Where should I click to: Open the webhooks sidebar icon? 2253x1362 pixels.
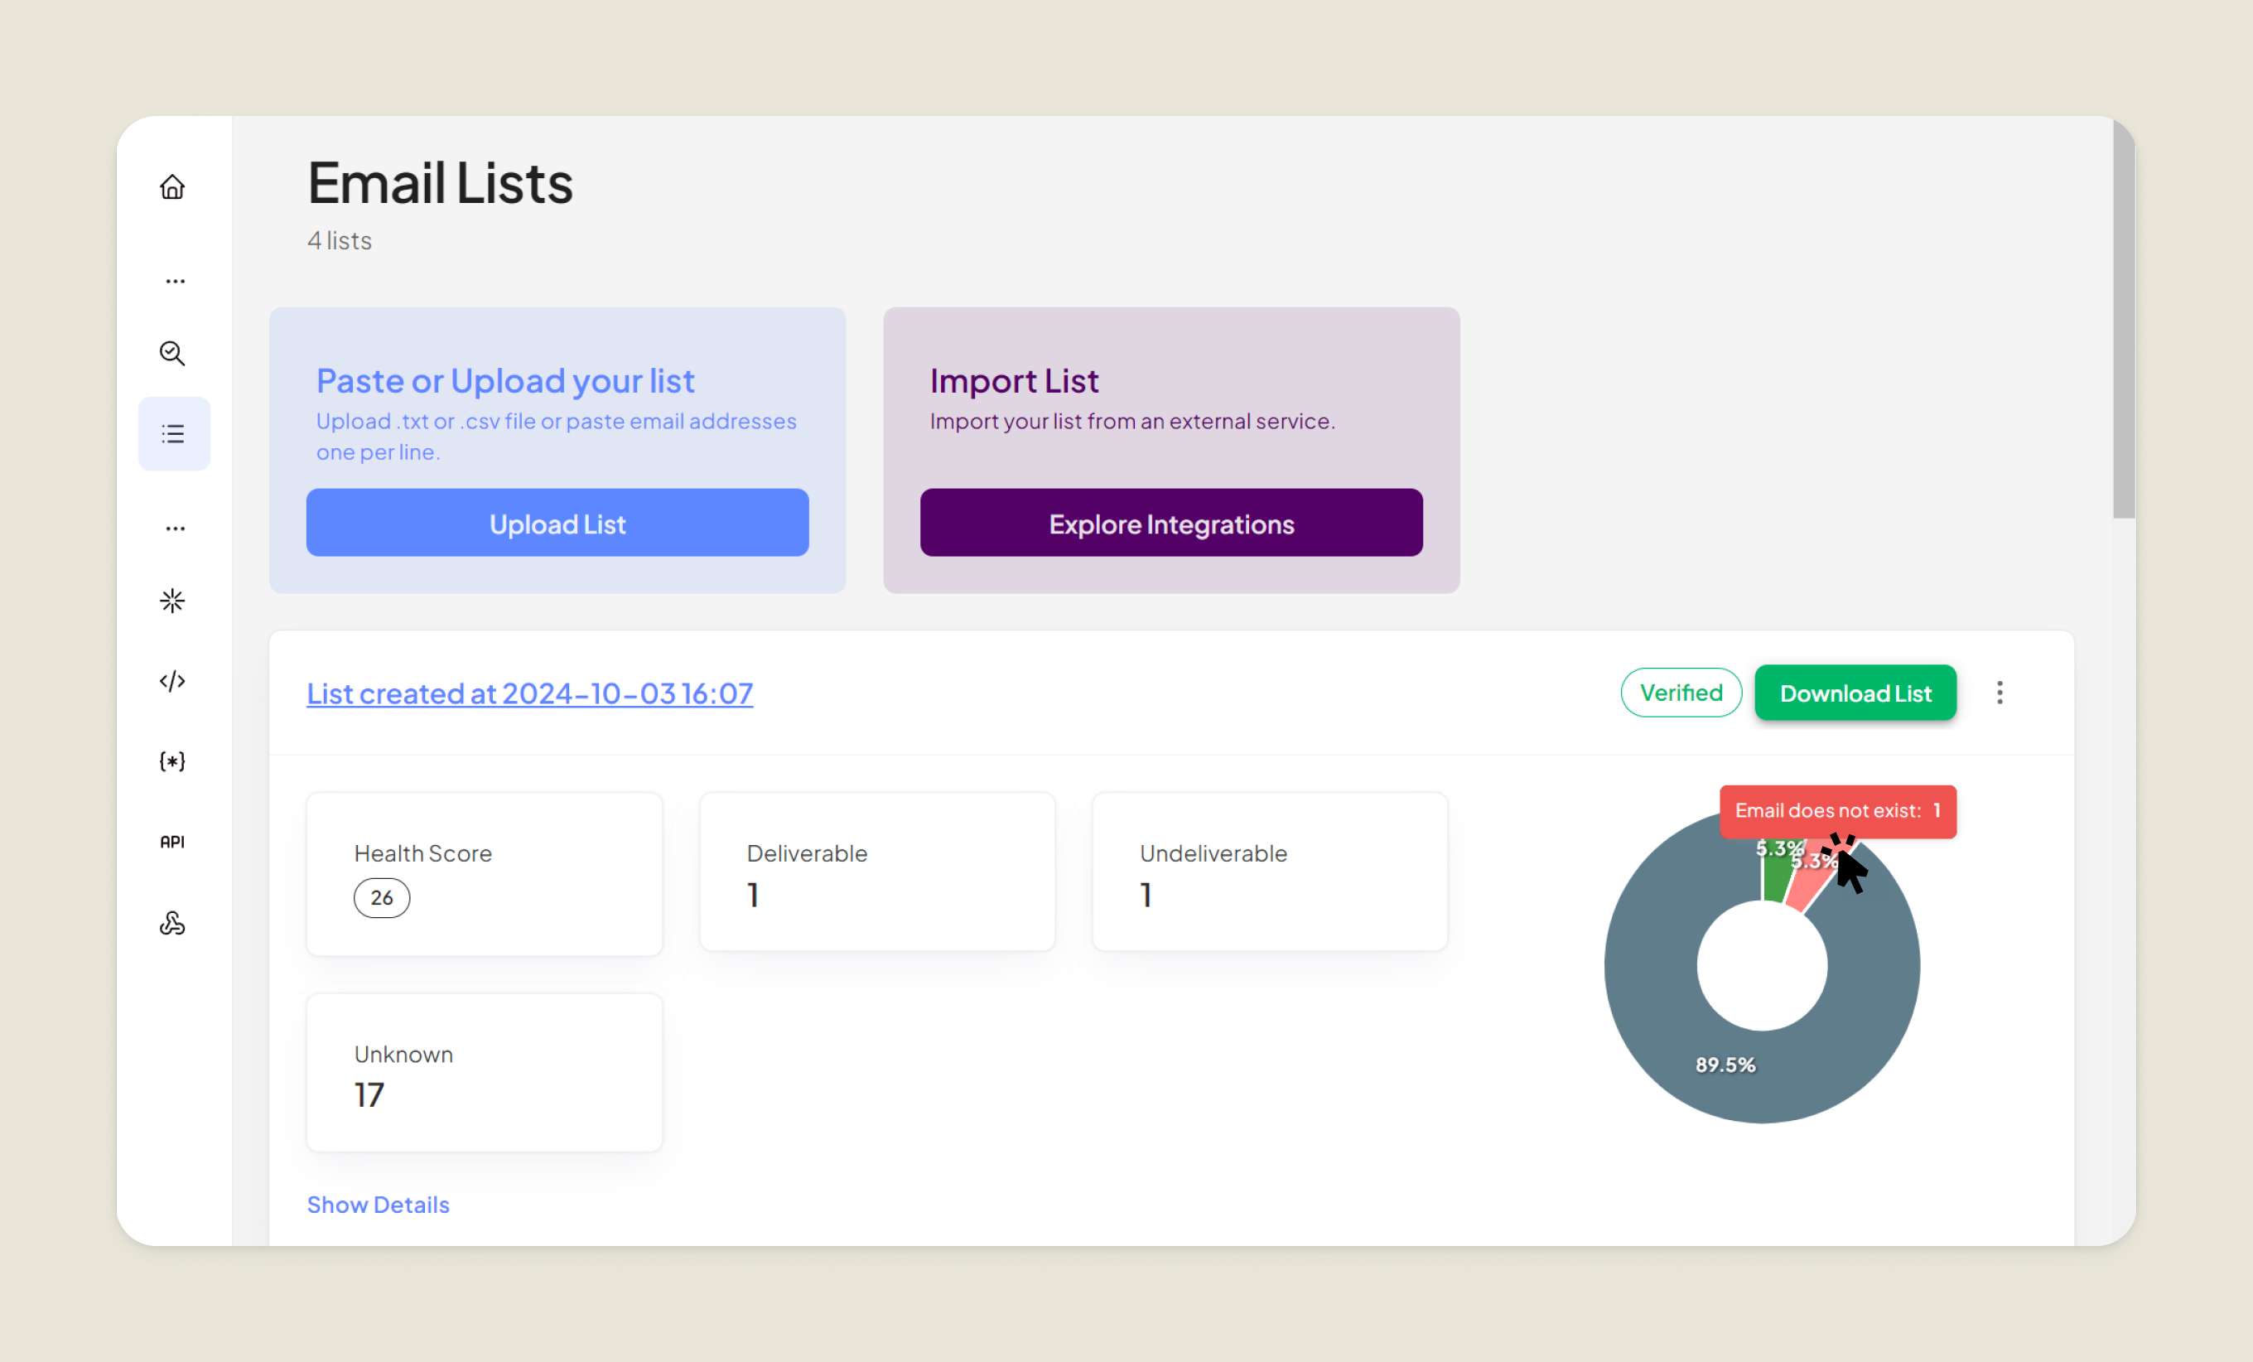click(x=172, y=923)
